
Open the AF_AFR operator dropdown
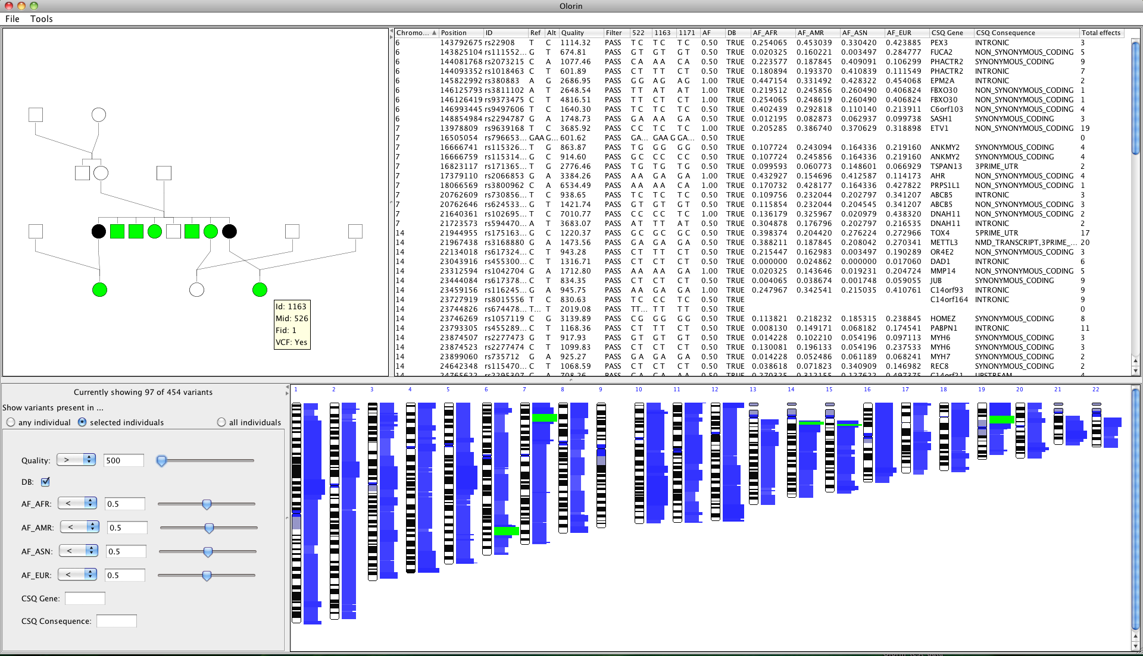point(77,503)
